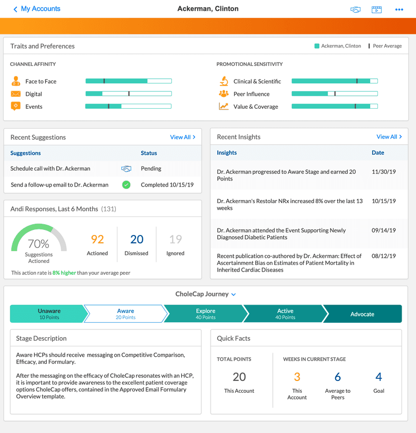Screen dimensions: 416x433
Task: Select the Explore journey stage
Action: click(205, 314)
